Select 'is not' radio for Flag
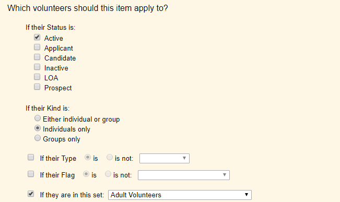 [x=108, y=174]
